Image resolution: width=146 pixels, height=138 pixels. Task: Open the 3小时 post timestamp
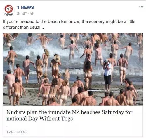point(22,13)
